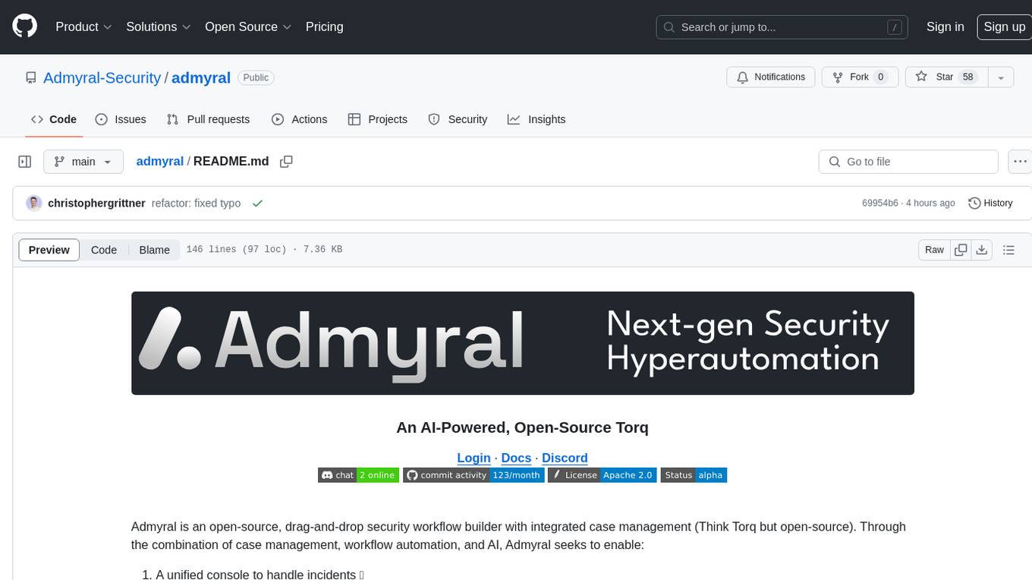Open the GitHub homepage logo
The width and height of the screenshot is (1032, 580).
(x=24, y=27)
